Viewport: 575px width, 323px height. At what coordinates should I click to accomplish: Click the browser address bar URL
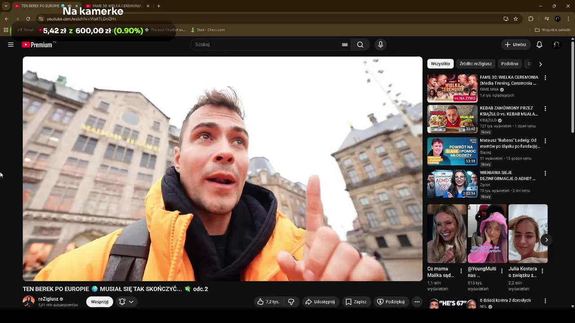[81, 19]
